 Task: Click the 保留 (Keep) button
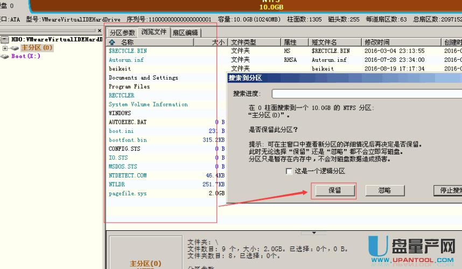coord(334,190)
